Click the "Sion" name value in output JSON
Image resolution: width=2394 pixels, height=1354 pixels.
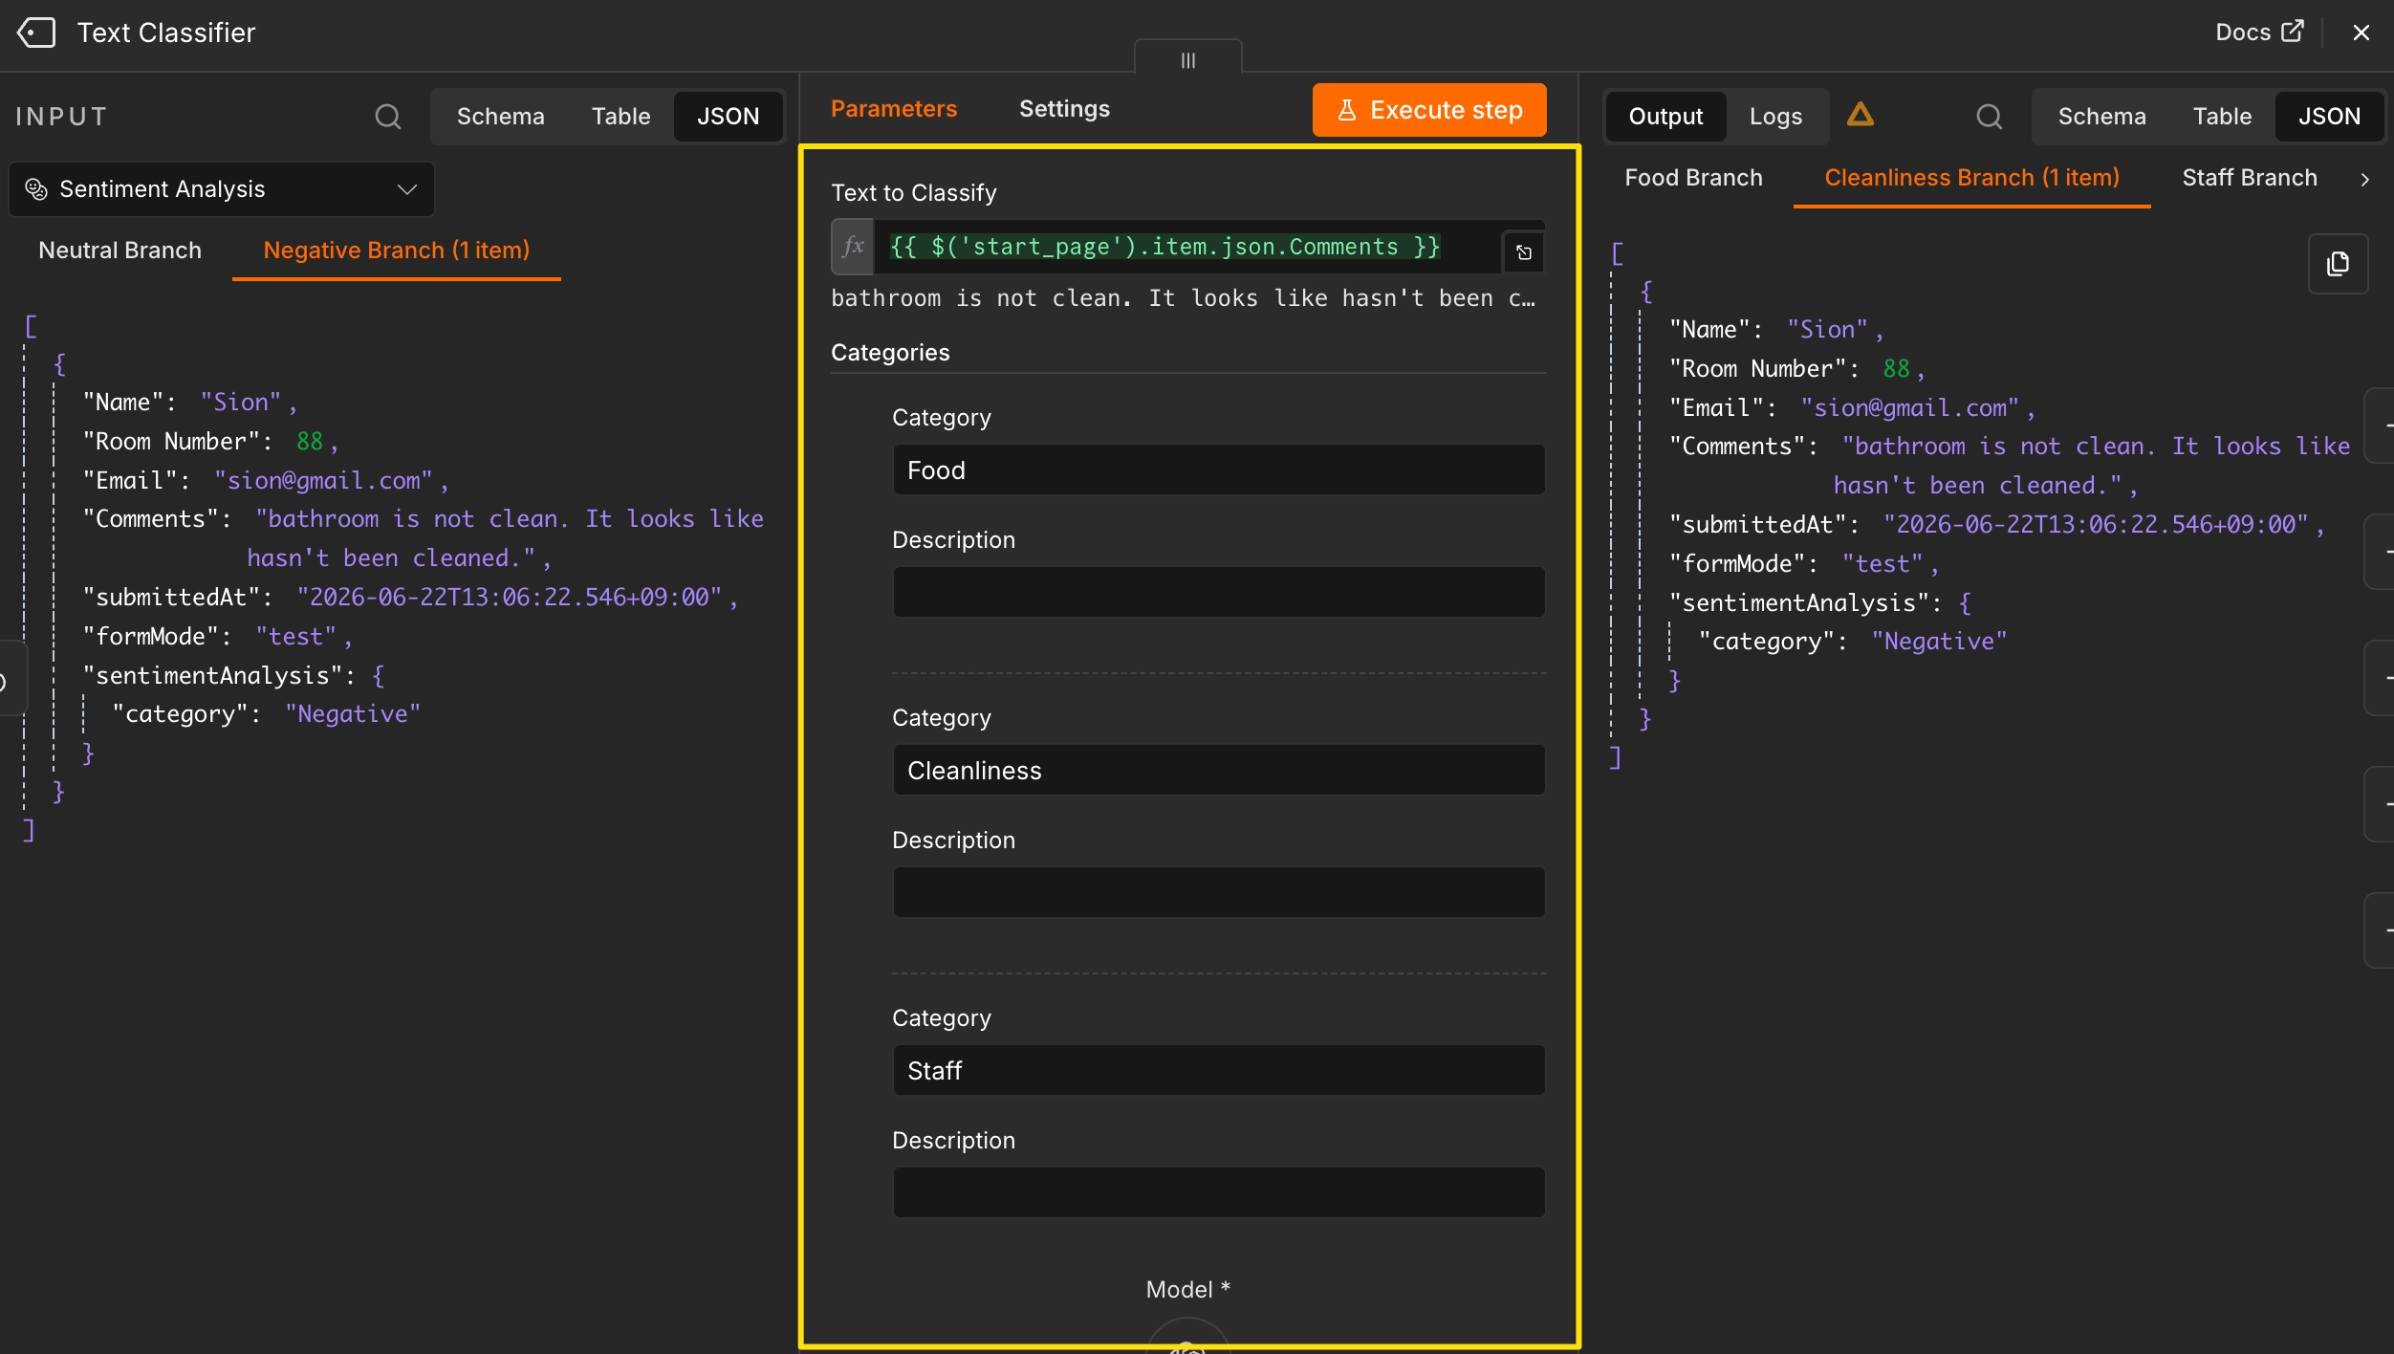click(x=1827, y=330)
